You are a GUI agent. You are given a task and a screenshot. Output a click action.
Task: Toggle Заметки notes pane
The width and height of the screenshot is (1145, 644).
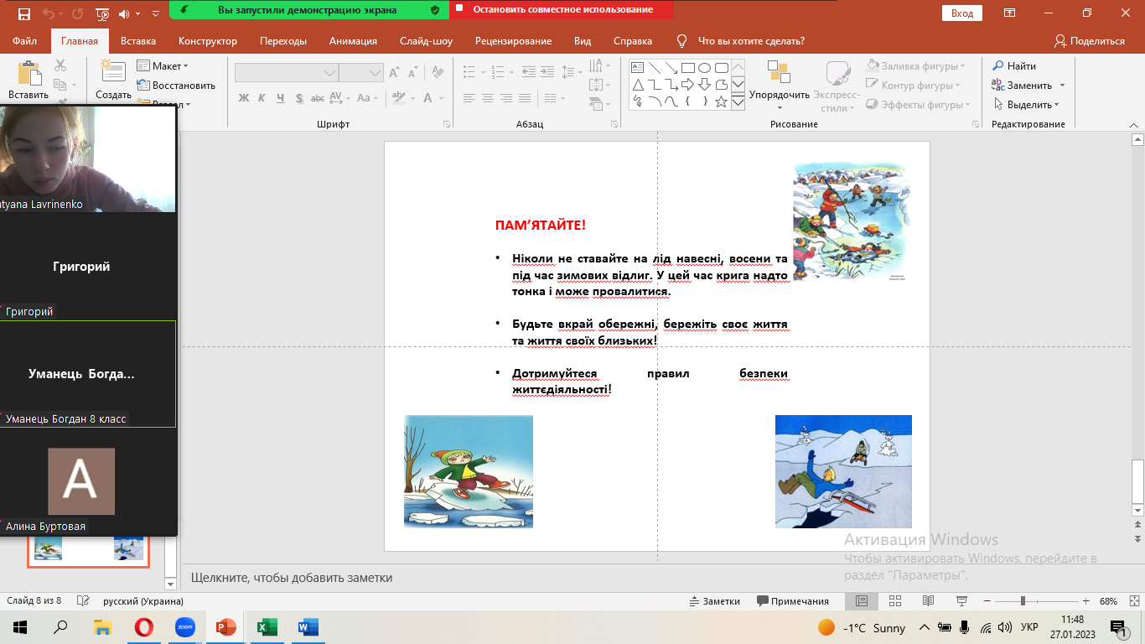[x=714, y=601]
